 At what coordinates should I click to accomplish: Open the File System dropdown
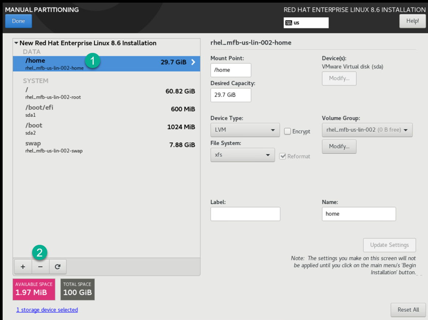(243, 155)
